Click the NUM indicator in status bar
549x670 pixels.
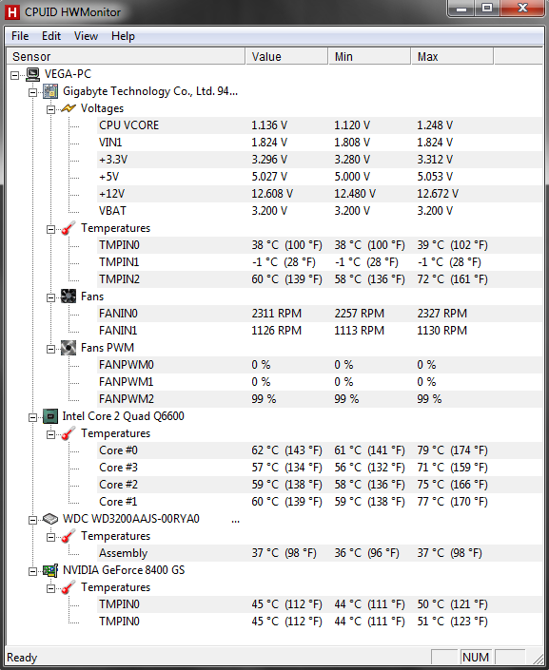pyautogui.click(x=476, y=658)
